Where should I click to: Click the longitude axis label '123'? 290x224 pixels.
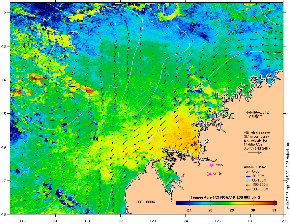click(x=153, y=221)
